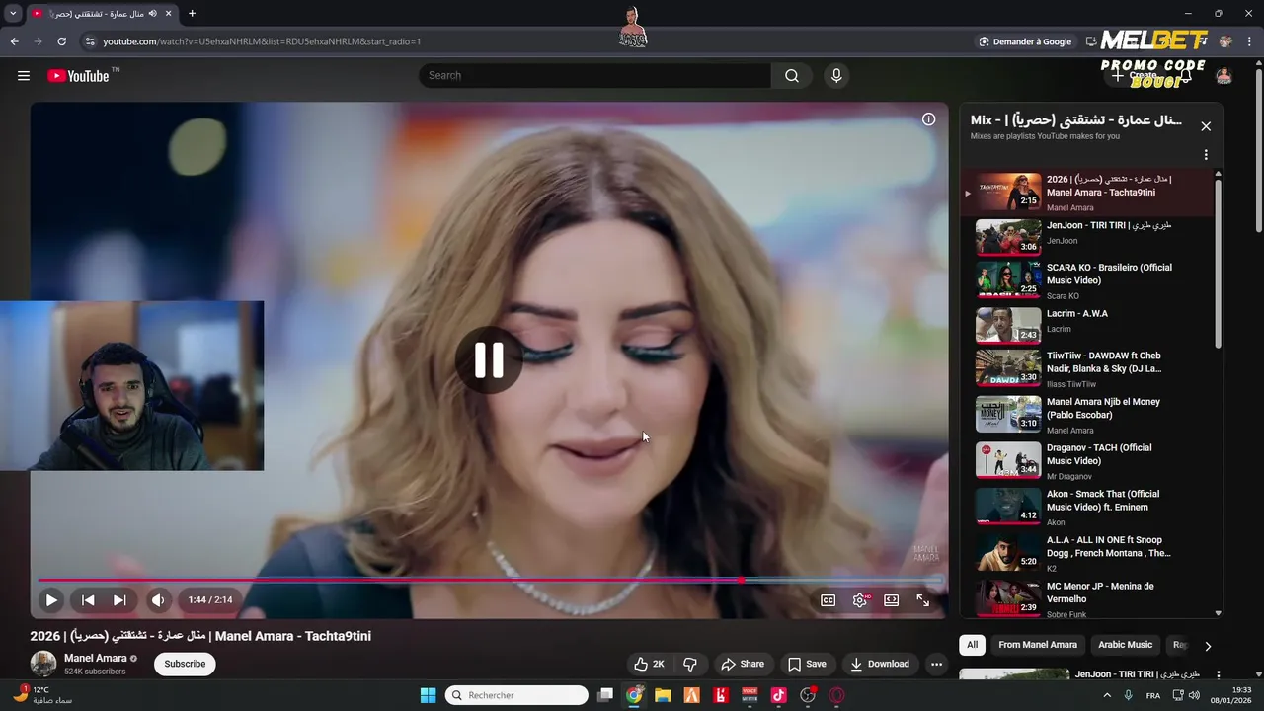This screenshot has width=1264, height=711.
Task: Select A.L.A - ALL IN ONE in playlist
Action: (x=1086, y=554)
